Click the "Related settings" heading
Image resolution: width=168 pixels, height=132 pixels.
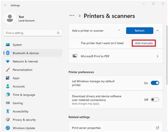(x=79, y=117)
